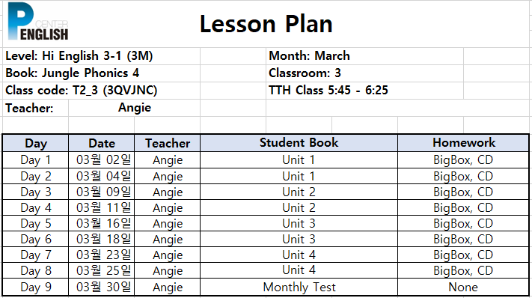Click the Book Jungle Phonics 4 cell
Viewport: 532px width, 298px height.
click(102, 73)
